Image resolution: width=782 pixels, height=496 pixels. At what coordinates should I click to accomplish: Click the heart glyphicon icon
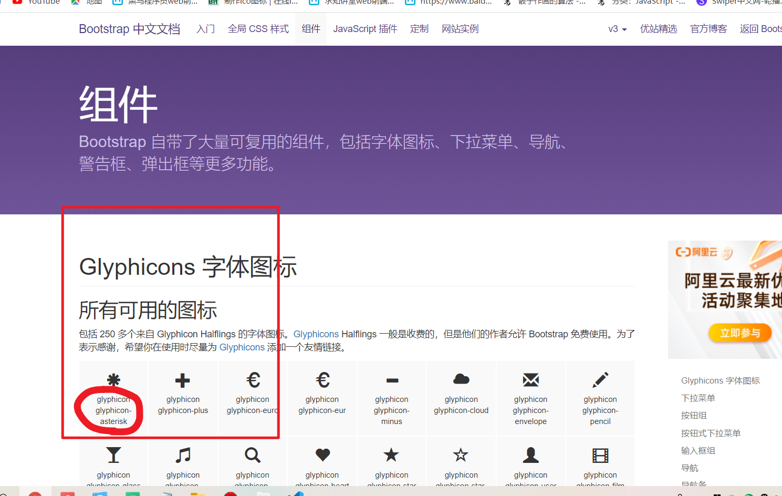pos(322,455)
